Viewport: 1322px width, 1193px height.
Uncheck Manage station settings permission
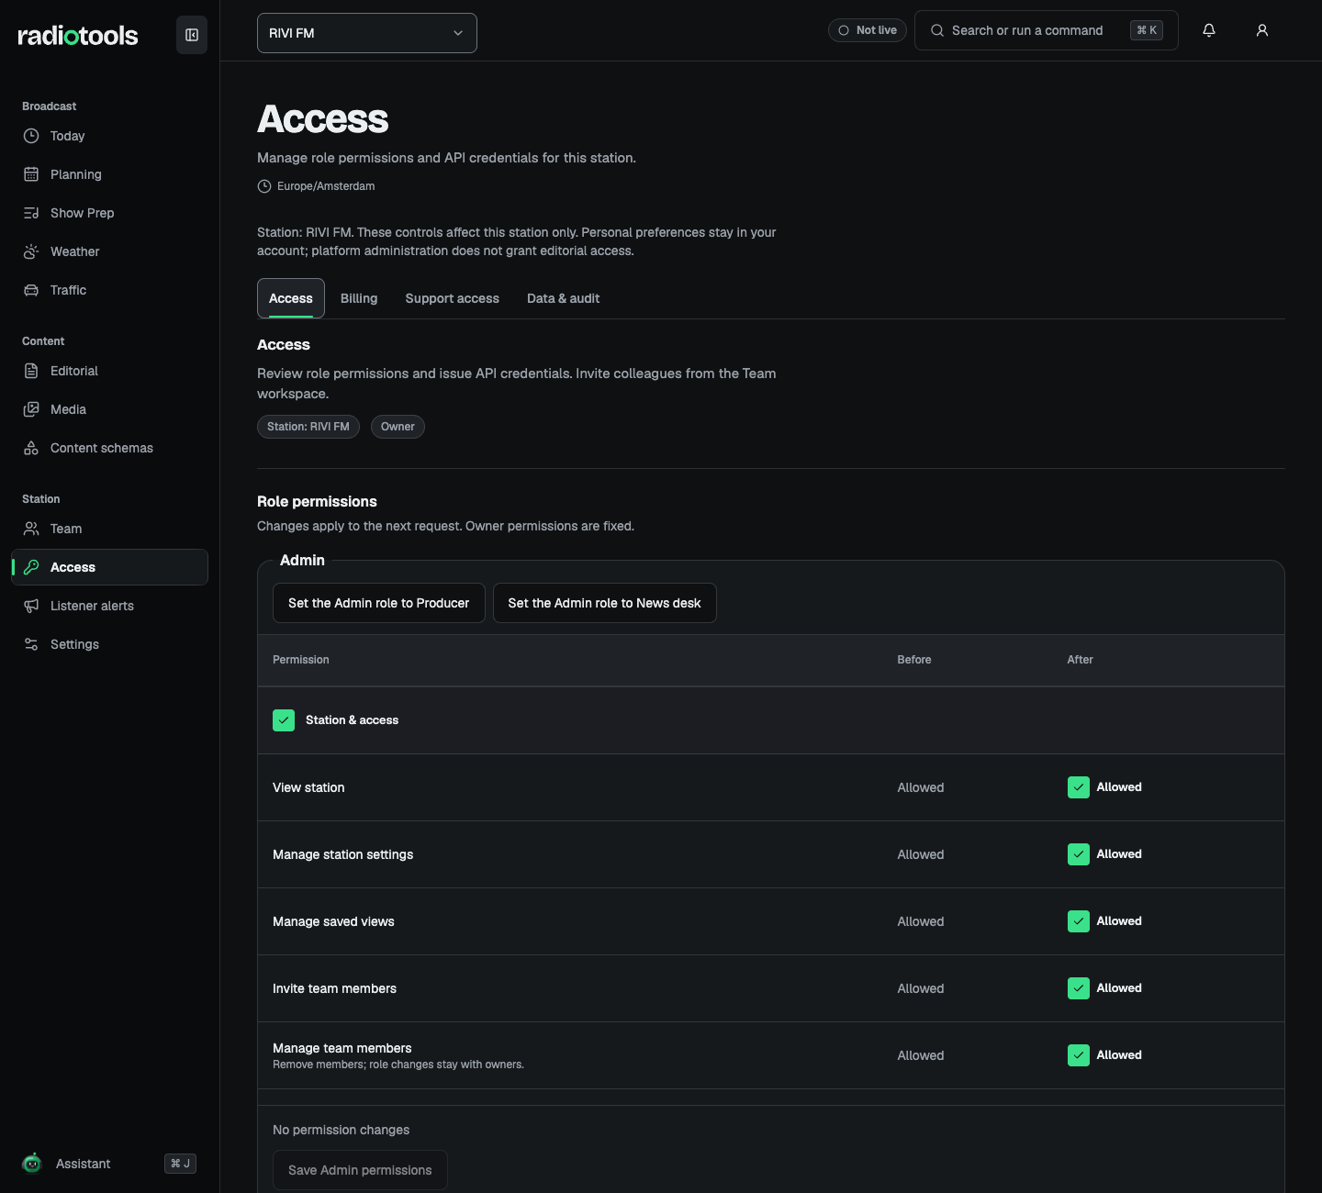1079,854
